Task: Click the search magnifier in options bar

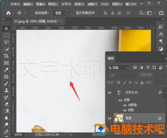Action: tap(141, 13)
